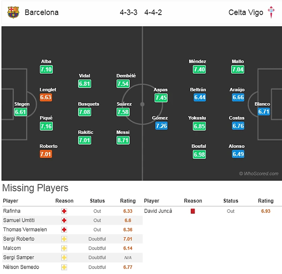Image resolution: width=282 pixels, height=274 pixels.
Task: Click Sergi Roberto's yellow doubtful icon
Action: pos(64,239)
